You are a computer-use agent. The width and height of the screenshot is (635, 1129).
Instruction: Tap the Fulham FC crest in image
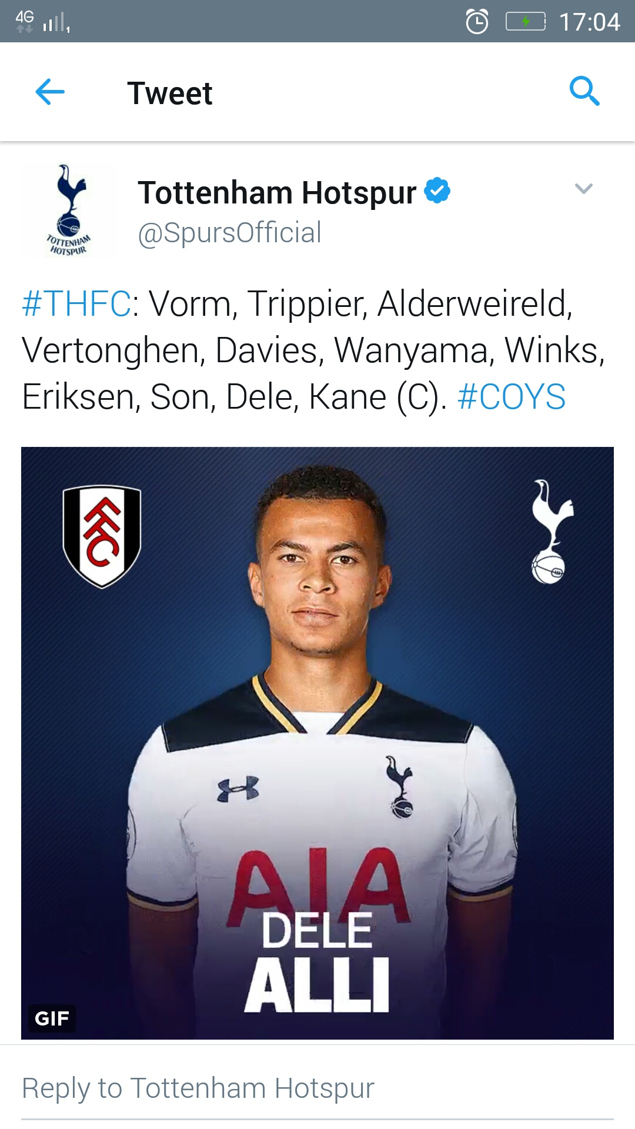pyautogui.click(x=102, y=536)
